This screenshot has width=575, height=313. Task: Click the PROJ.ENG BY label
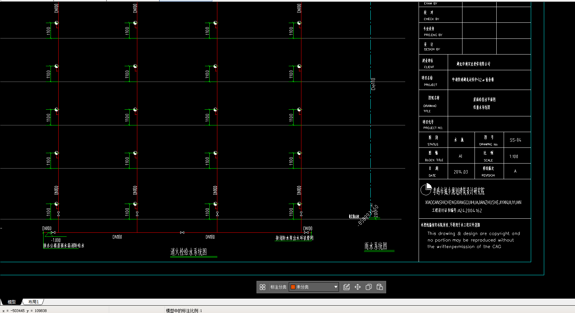click(433, 35)
